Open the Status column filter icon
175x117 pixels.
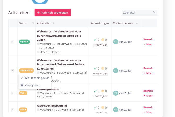(x=33, y=23)
